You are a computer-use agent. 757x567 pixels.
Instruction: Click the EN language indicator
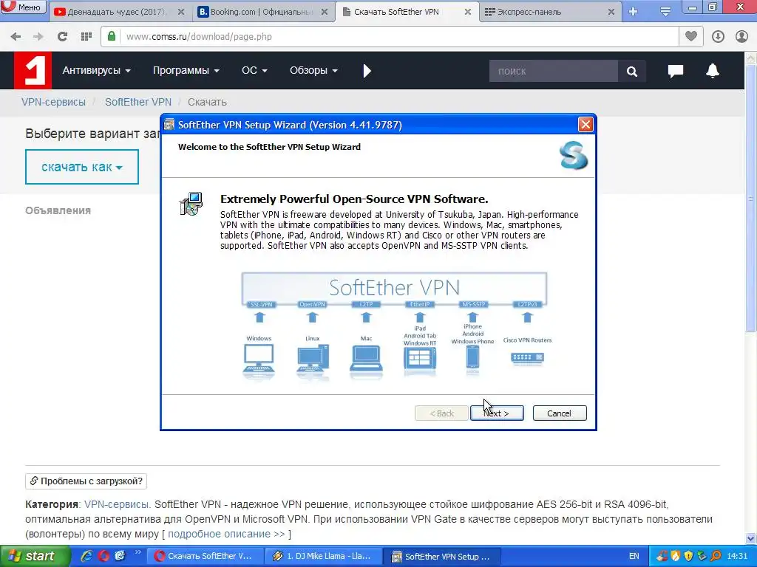[x=634, y=556]
